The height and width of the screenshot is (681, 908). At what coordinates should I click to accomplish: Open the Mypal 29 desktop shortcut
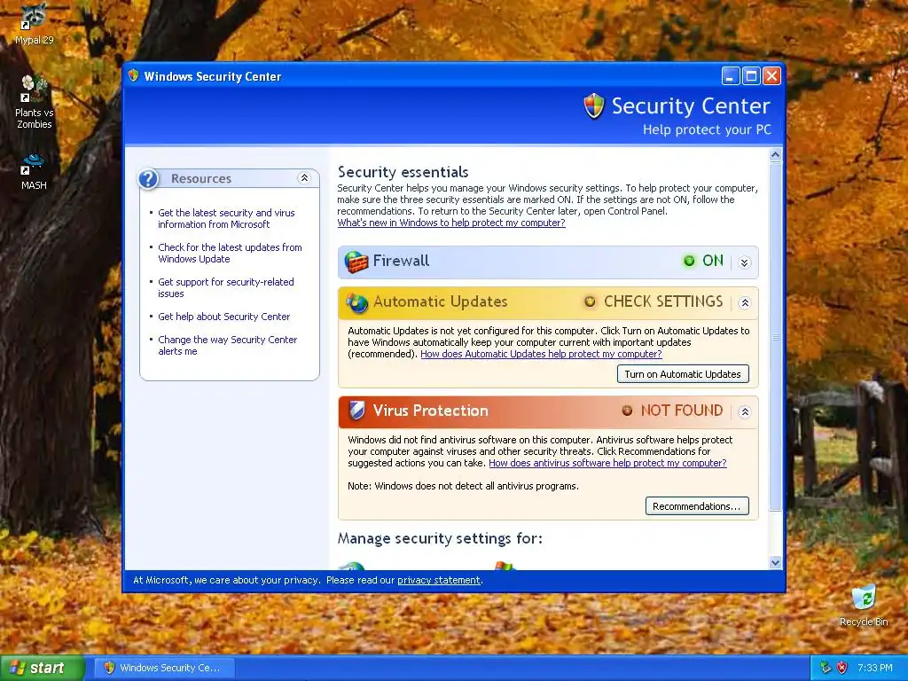coord(35,24)
